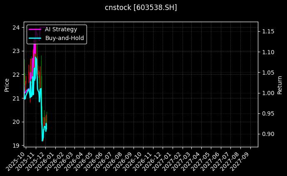
Task: Click the 22 price tick label
Action: click(16, 75)
